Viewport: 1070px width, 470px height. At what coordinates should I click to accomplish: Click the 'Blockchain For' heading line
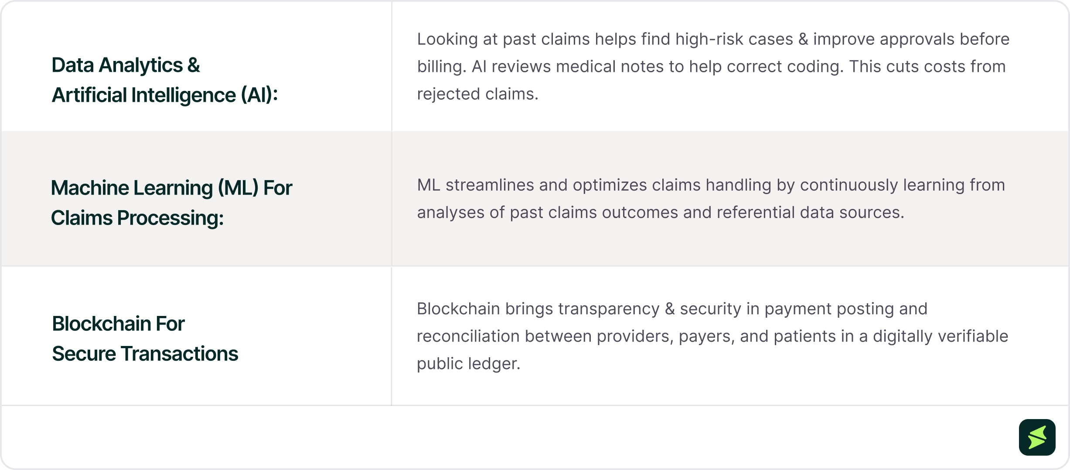(118, 324)
